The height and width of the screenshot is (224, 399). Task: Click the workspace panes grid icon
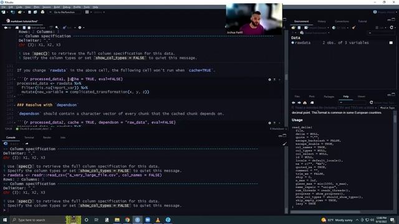[87, 12]
